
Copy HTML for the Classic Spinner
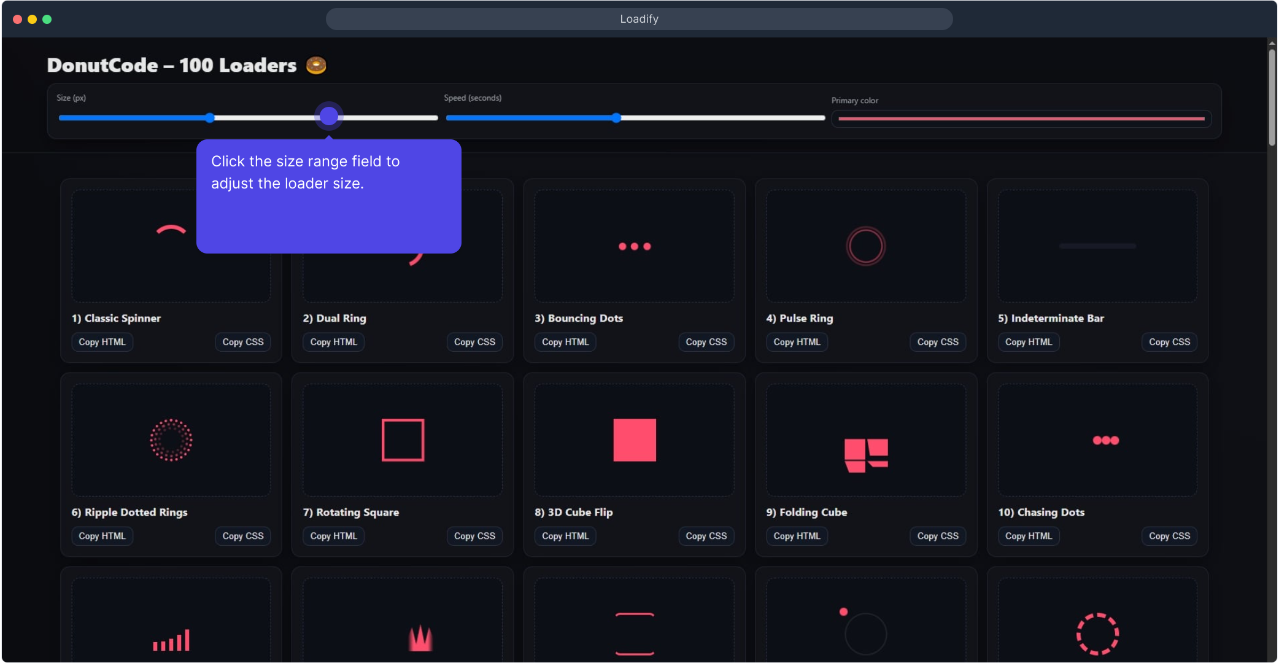point(102,342)
